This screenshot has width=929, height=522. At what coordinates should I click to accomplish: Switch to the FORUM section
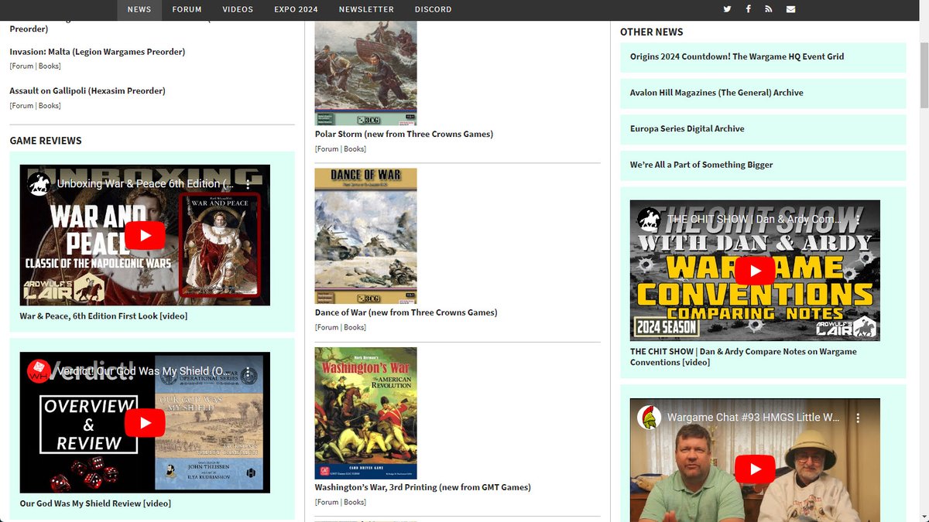click(x=187, y=9)
